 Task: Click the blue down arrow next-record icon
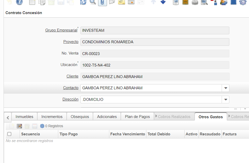163,2
